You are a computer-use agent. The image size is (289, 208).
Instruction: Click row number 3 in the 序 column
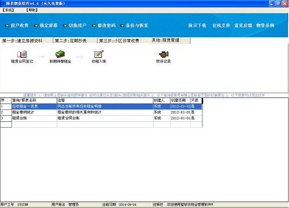(x=6, y=118)
